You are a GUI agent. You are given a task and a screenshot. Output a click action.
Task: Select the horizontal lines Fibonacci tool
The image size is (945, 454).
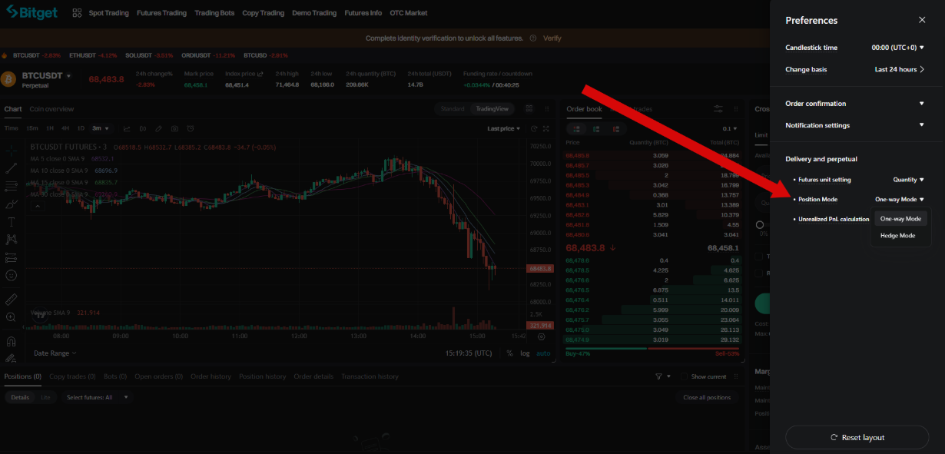pos(11,186)
